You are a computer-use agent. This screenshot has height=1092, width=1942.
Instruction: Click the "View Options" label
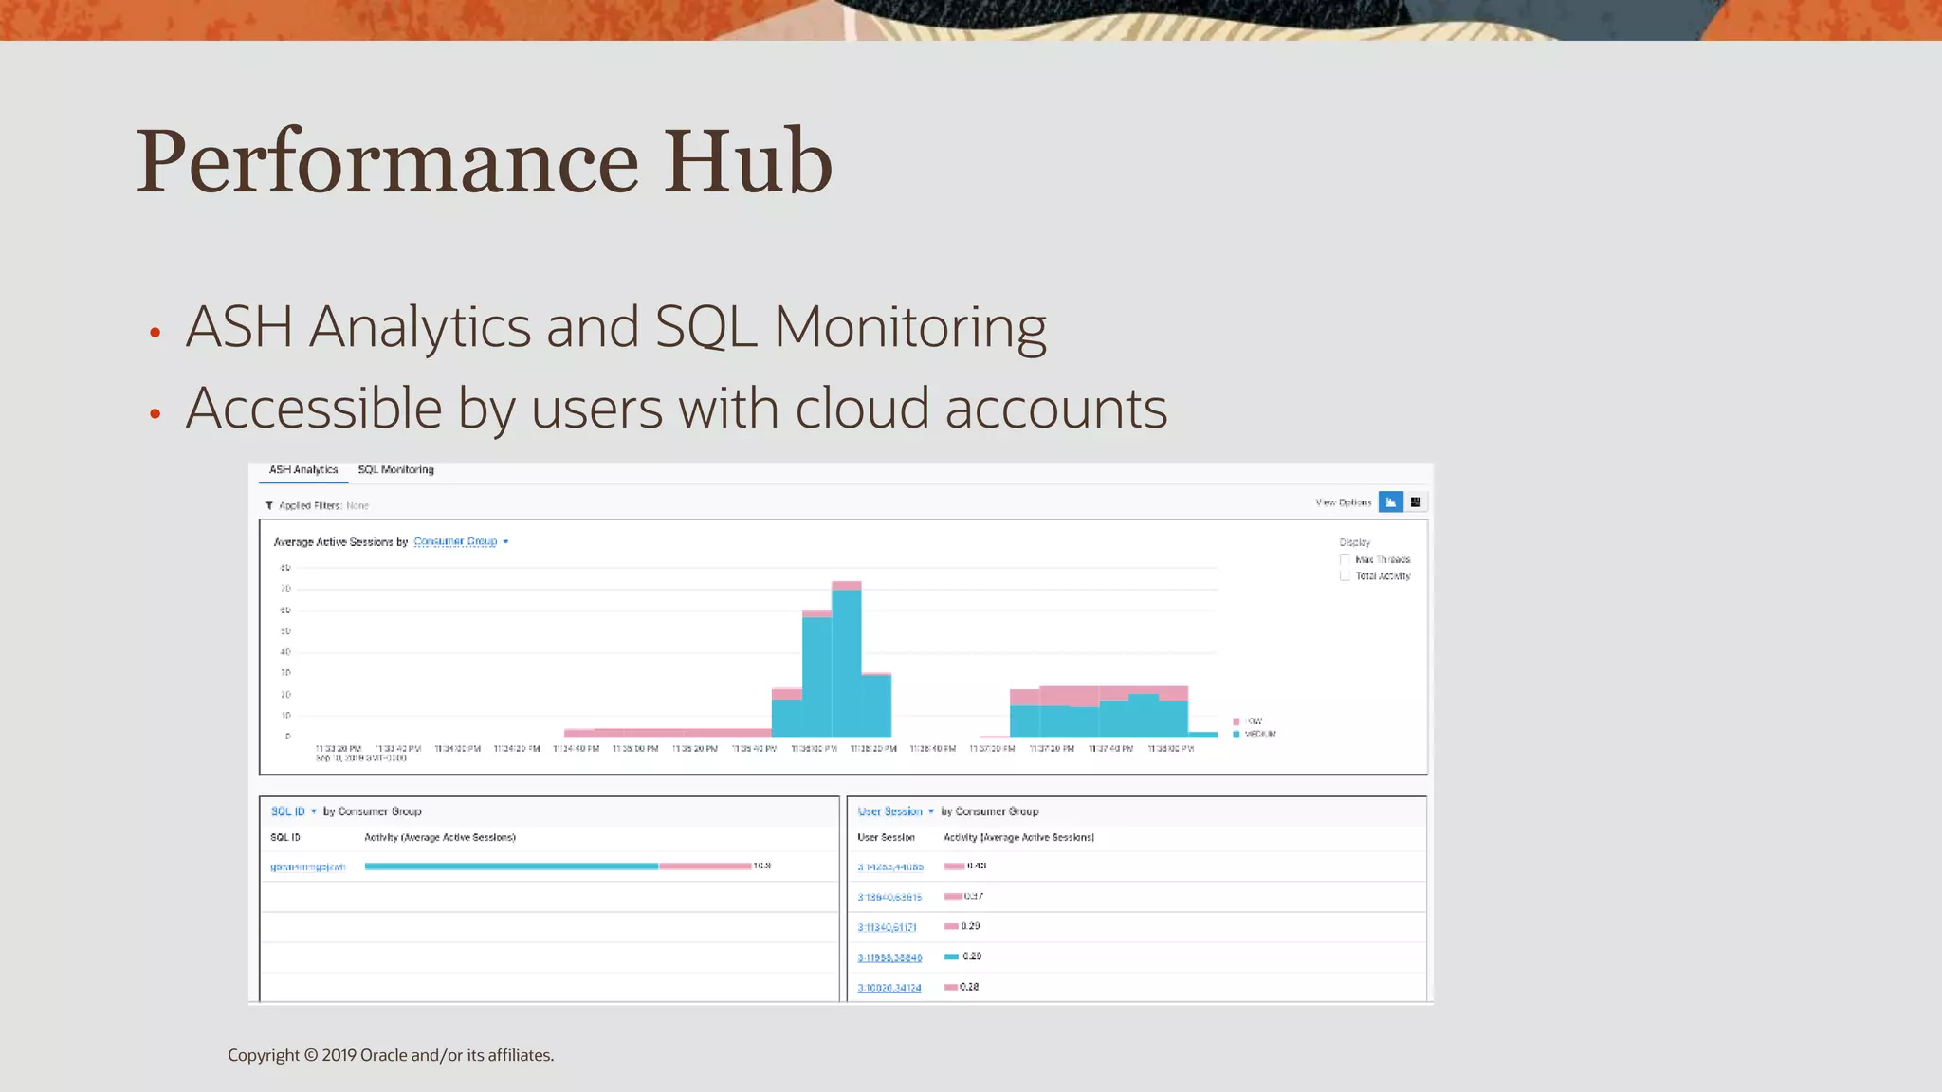click(1344, 502)
